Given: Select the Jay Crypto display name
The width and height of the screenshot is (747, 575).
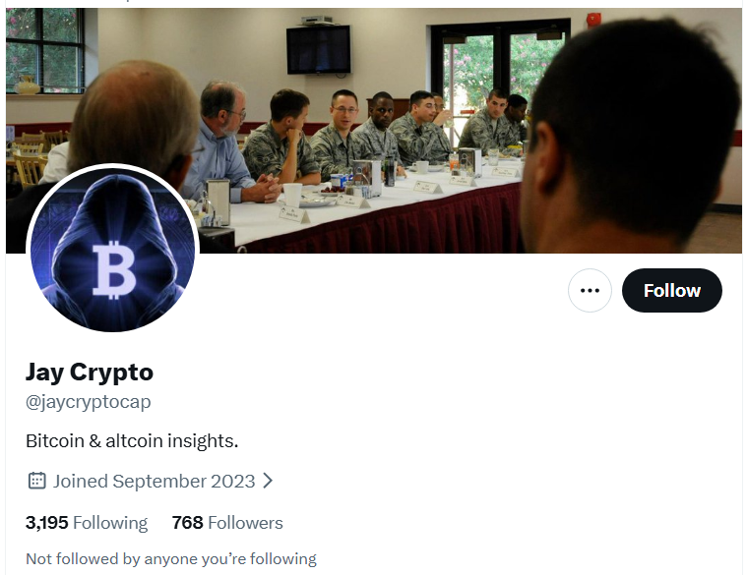Looking at the screenshot, I should (x=90, y=372).
